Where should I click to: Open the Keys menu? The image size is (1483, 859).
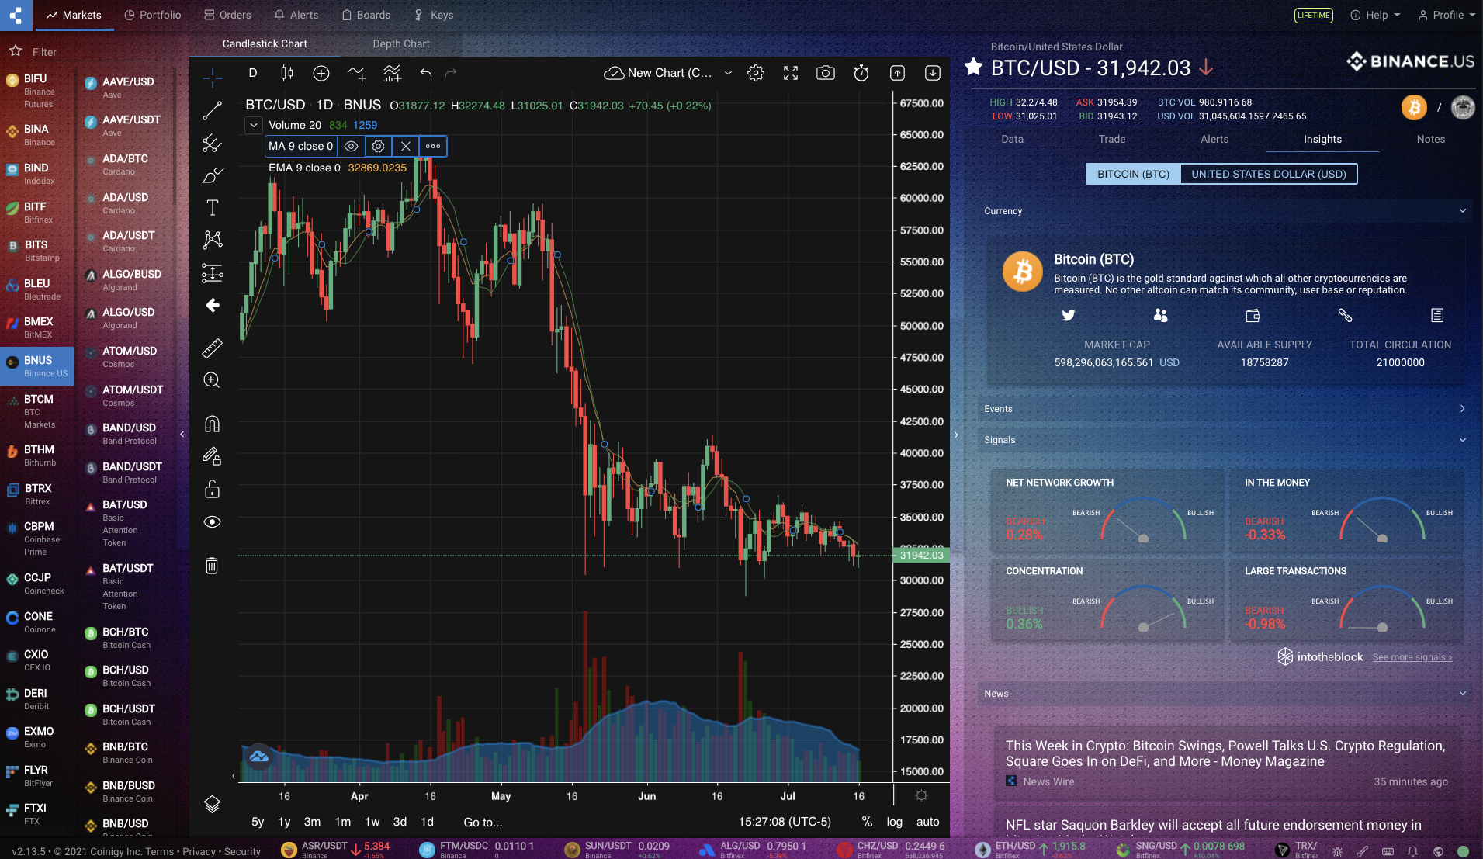434,15
